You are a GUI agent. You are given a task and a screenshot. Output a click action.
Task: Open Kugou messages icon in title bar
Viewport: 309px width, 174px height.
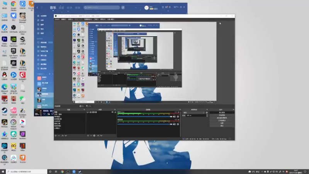166,7
